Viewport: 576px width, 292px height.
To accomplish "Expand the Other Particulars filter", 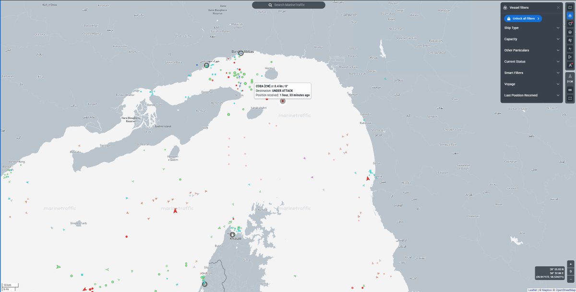I will coord(532,50).
